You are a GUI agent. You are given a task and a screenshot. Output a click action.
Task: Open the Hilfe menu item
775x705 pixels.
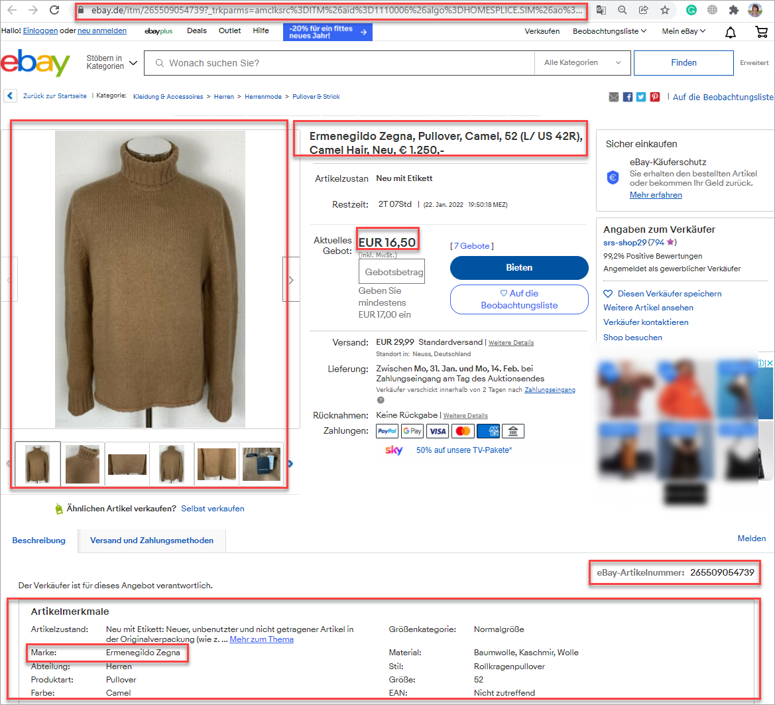[261, 31]
